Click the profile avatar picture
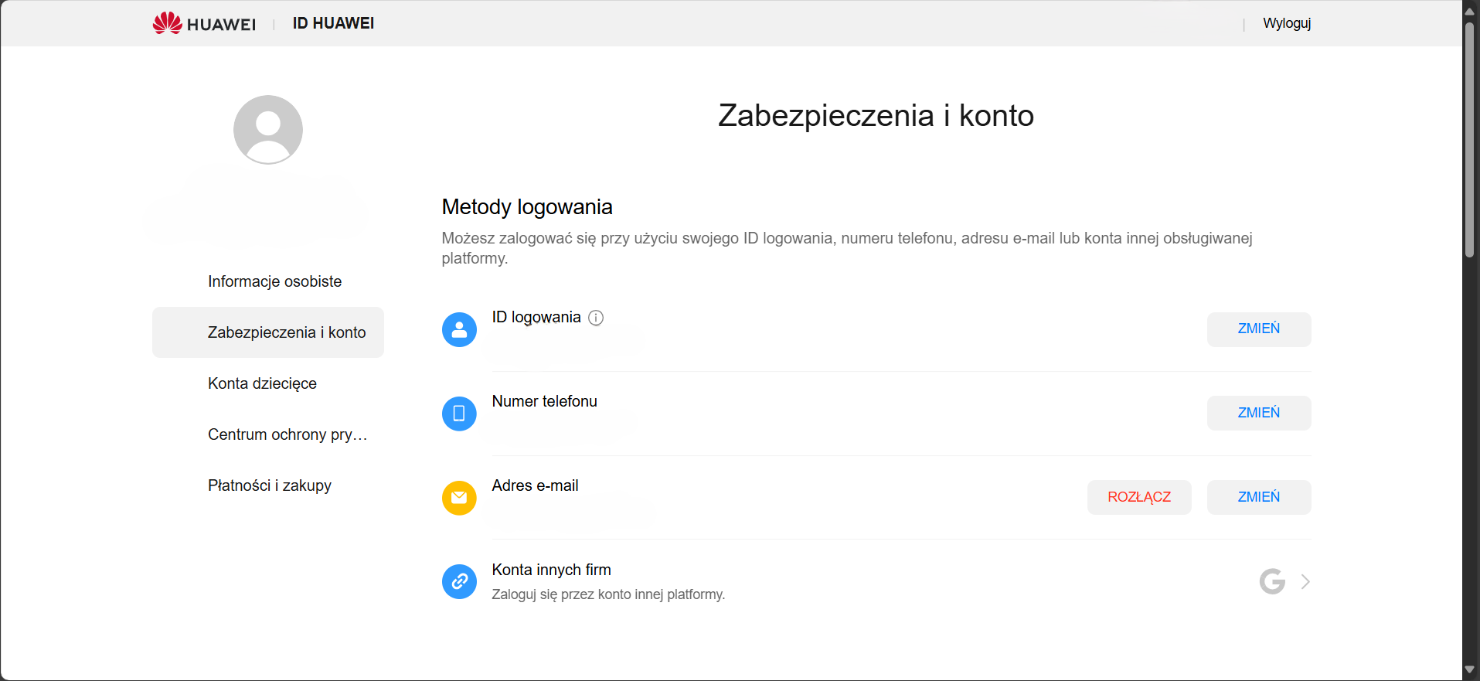The width and height of the screenshot is (1480, 681). pyautogui.click(x=268, y=130)
